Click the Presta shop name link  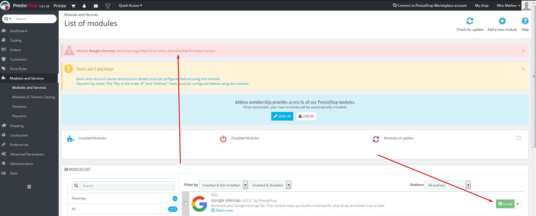59,6
